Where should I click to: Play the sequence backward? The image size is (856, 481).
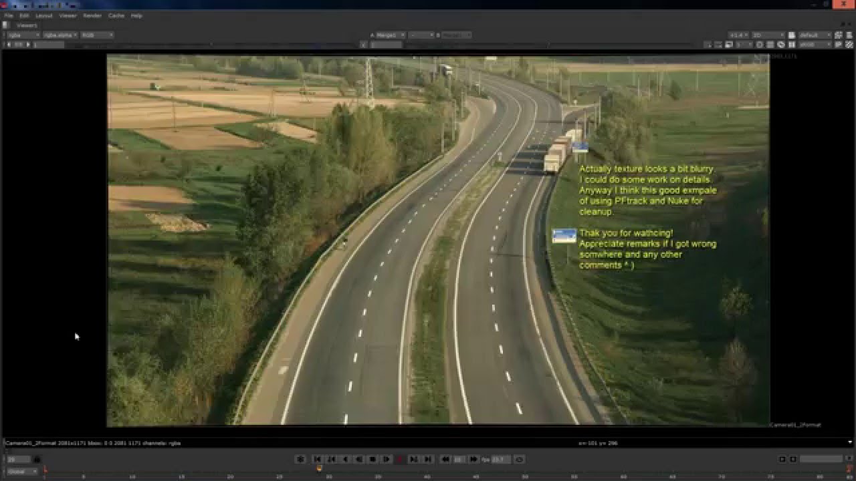pyautogui.click(x=359, y=459)
